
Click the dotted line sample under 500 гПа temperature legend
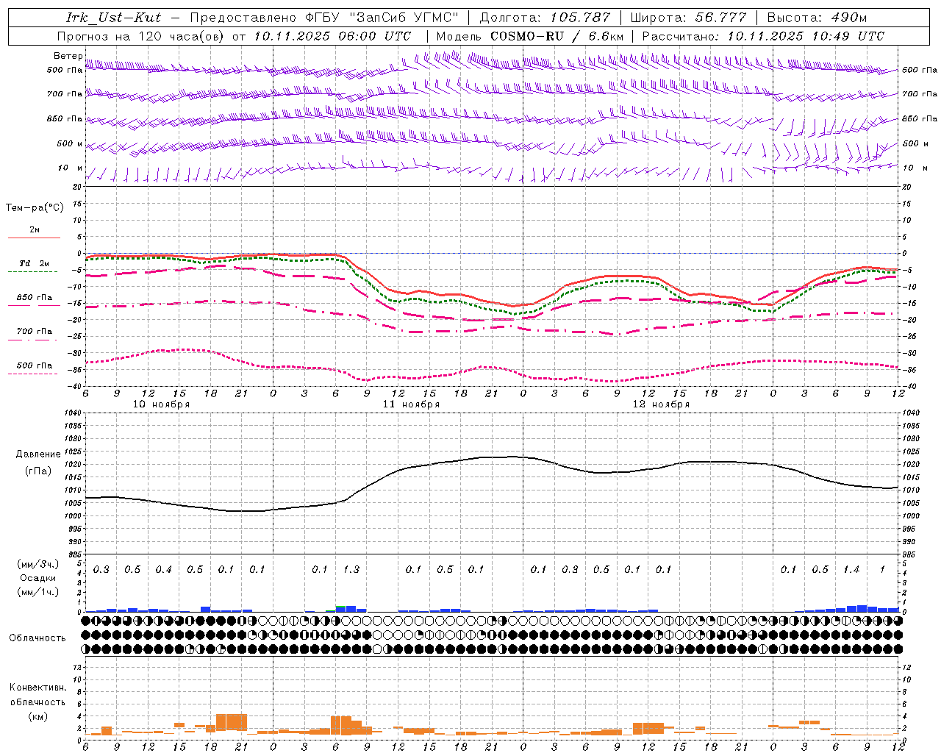point(32,374)
